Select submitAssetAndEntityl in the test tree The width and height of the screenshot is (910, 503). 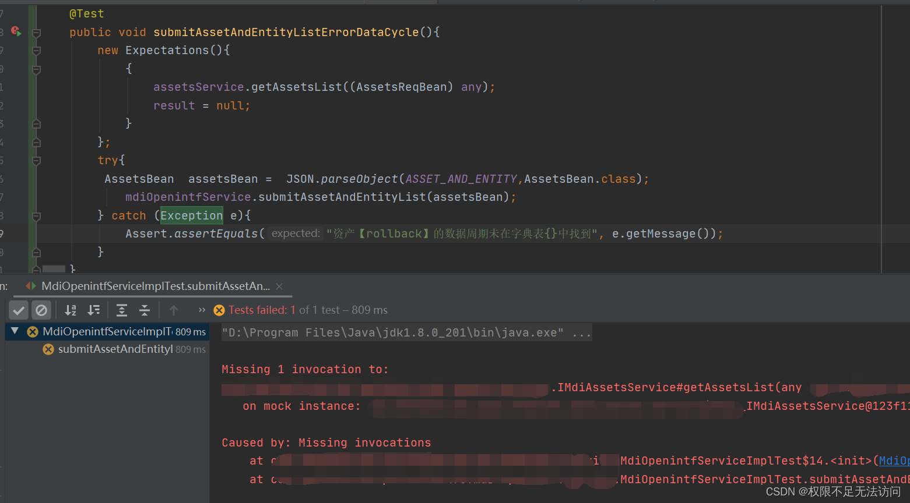[115, 349]
